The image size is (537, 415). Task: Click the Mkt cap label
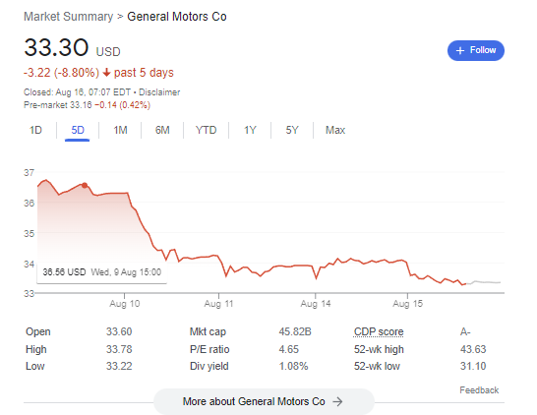pos(208,331)
